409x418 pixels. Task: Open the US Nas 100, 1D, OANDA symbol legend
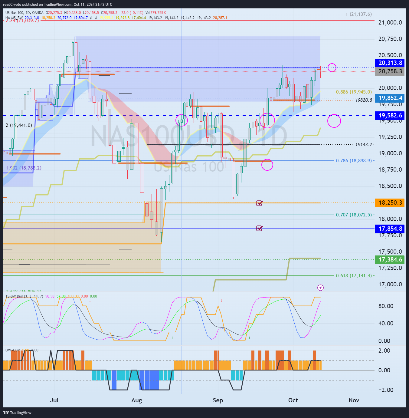[x=25, y=13]
